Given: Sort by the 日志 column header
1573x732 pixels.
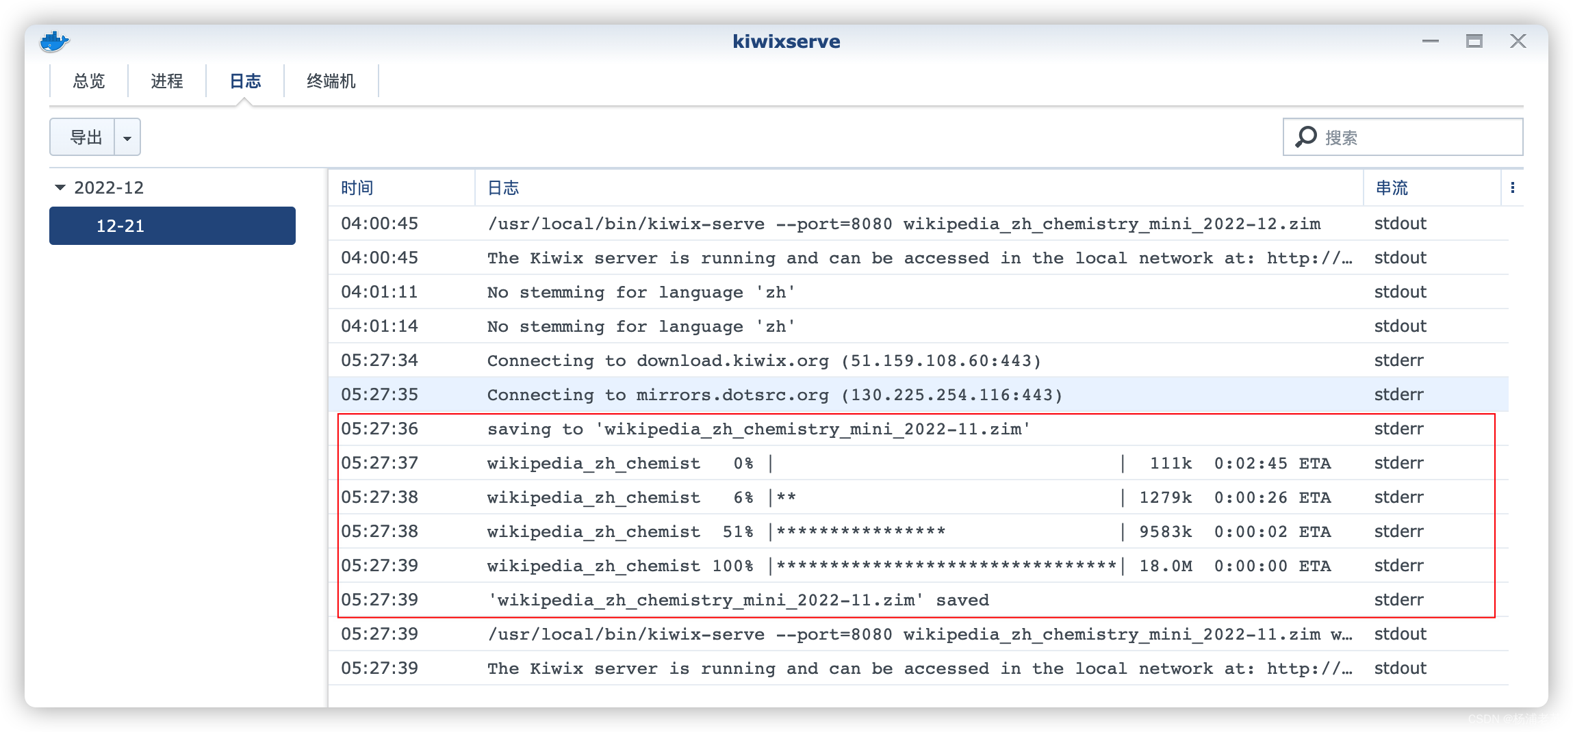Looking at the screenshot, I should [919, 187].
